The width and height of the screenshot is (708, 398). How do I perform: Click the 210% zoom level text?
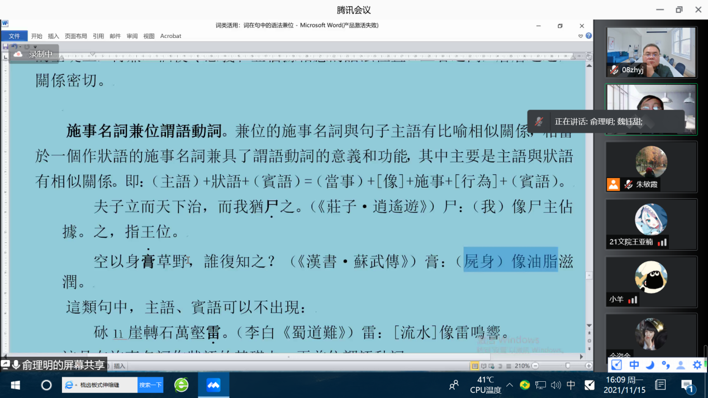point(522,366)
